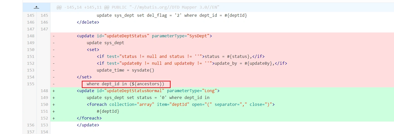Viewport: 394px width, 134px height.
Task: Select deleted line number 155 in the gutter
Action: point(30,84)
